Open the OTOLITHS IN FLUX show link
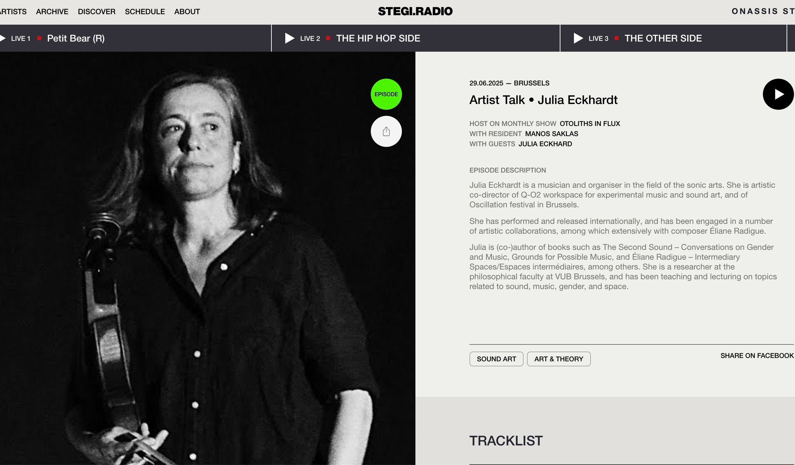The image size is (795, 465). [590, 124]
